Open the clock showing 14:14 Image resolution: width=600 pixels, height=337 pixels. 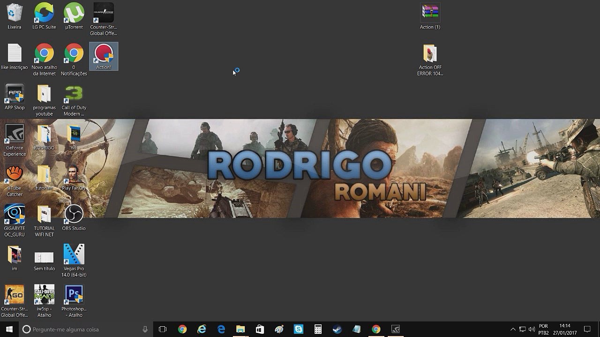(x=565, y=329)
